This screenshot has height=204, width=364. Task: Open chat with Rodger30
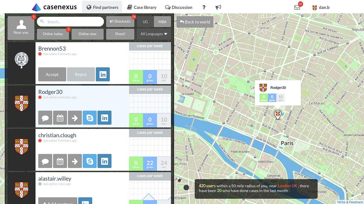click(x=45, y=118)
